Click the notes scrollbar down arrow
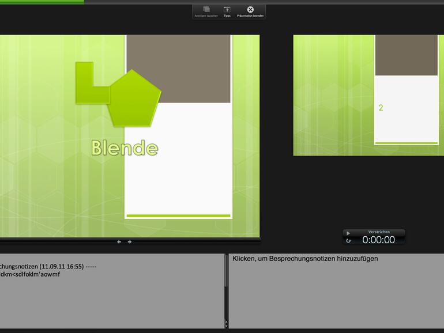This screenshot has height=333, width=444. click(x=226, y=326)
